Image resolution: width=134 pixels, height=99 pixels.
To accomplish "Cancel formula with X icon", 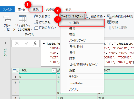I will (17, 43).
